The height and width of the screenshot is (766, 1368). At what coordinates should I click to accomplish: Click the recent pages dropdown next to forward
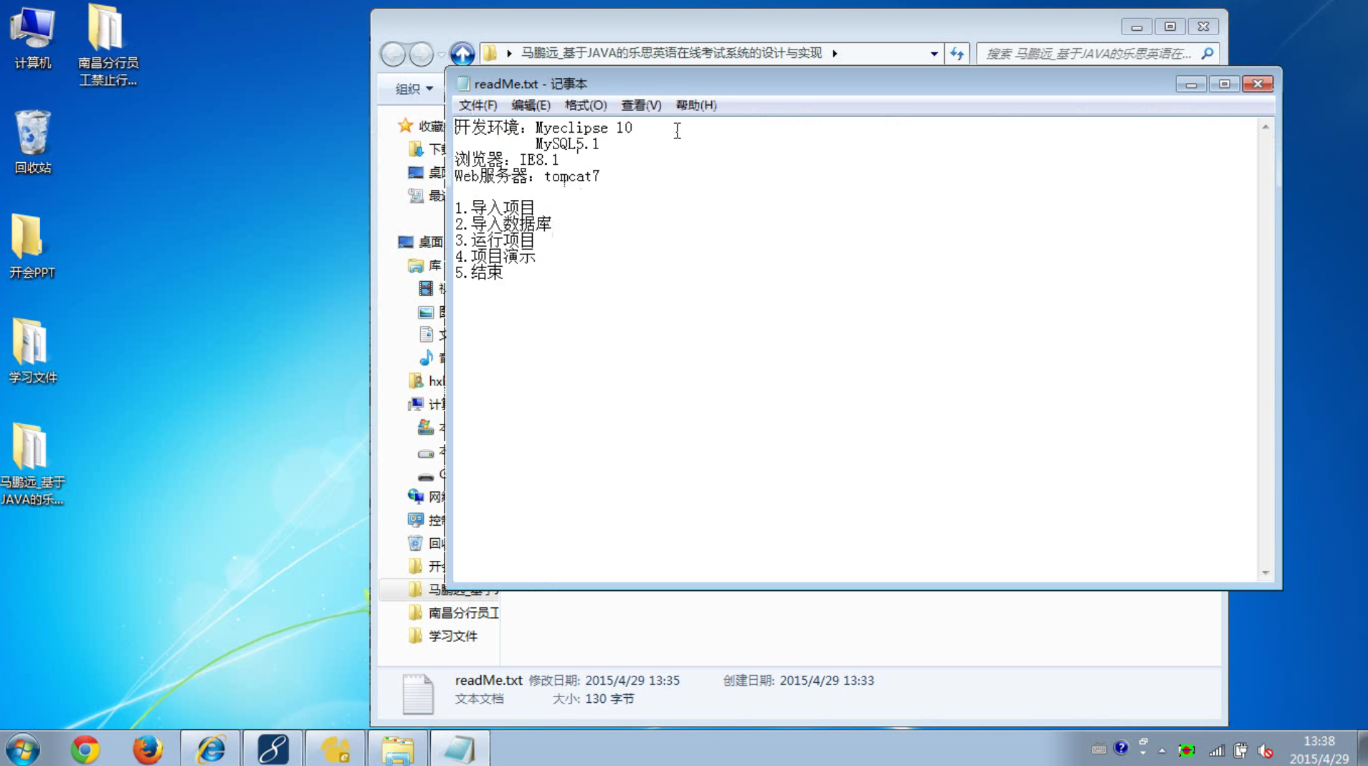point(441,54)
